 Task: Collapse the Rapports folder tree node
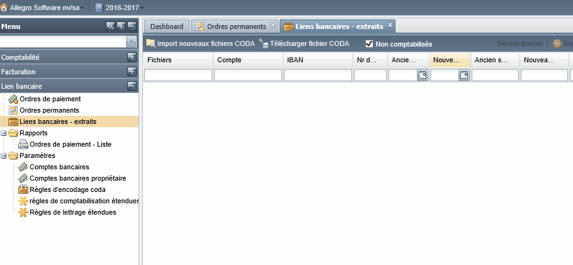4,133
